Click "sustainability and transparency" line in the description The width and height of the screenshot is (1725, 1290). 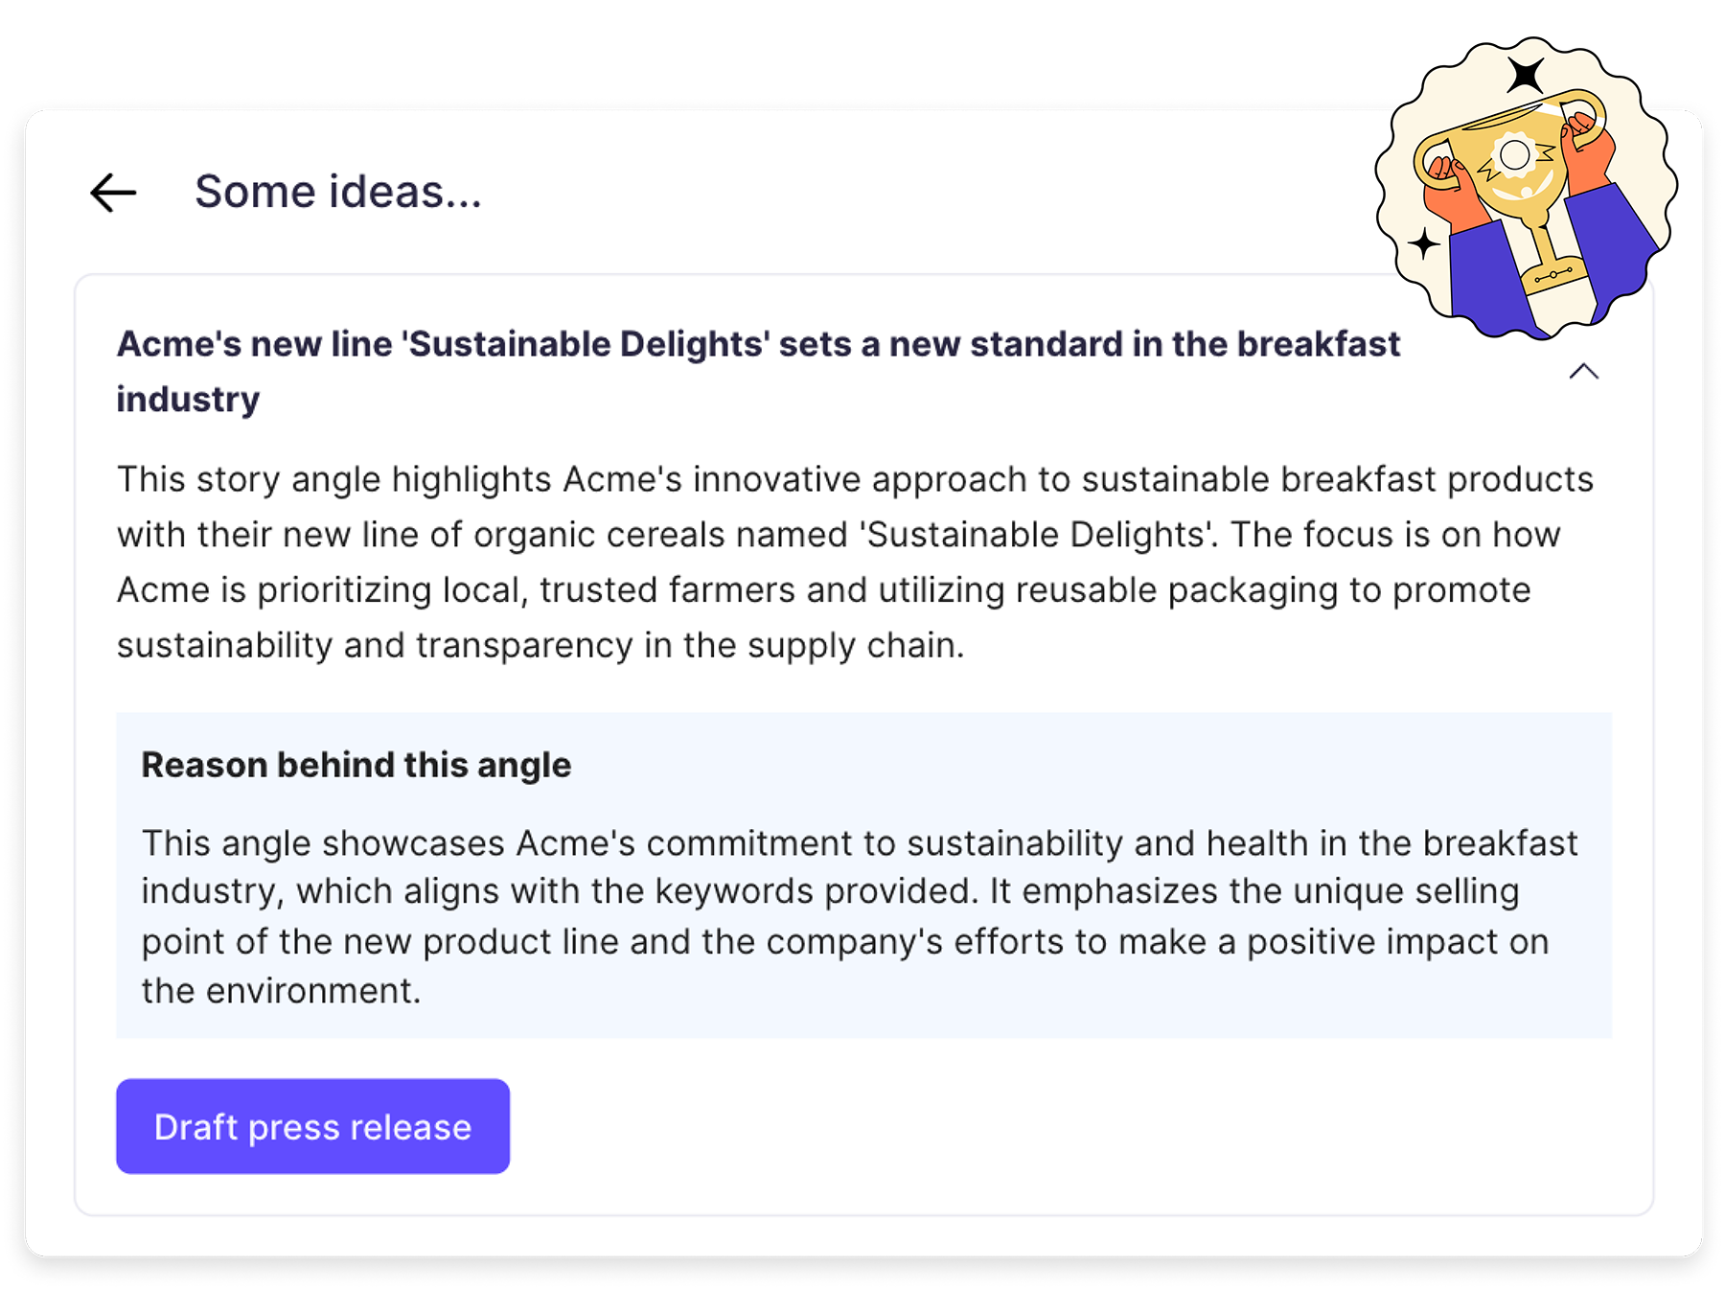(x=540, y=645)
